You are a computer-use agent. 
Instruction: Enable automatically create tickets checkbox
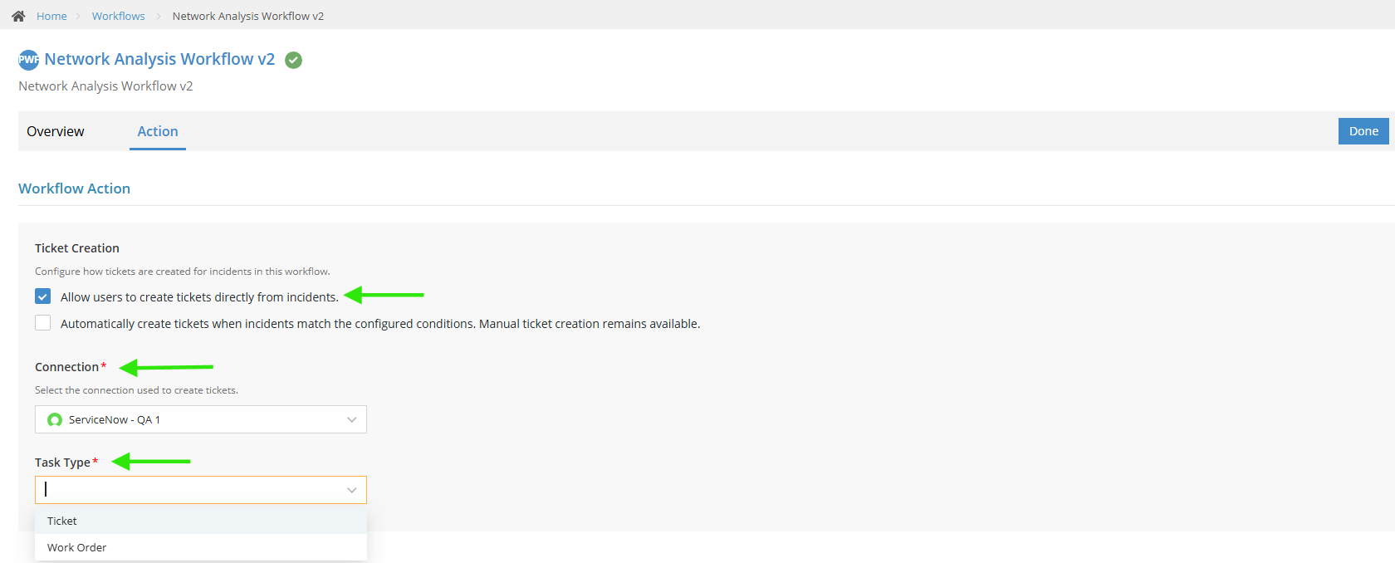point(43,323)
